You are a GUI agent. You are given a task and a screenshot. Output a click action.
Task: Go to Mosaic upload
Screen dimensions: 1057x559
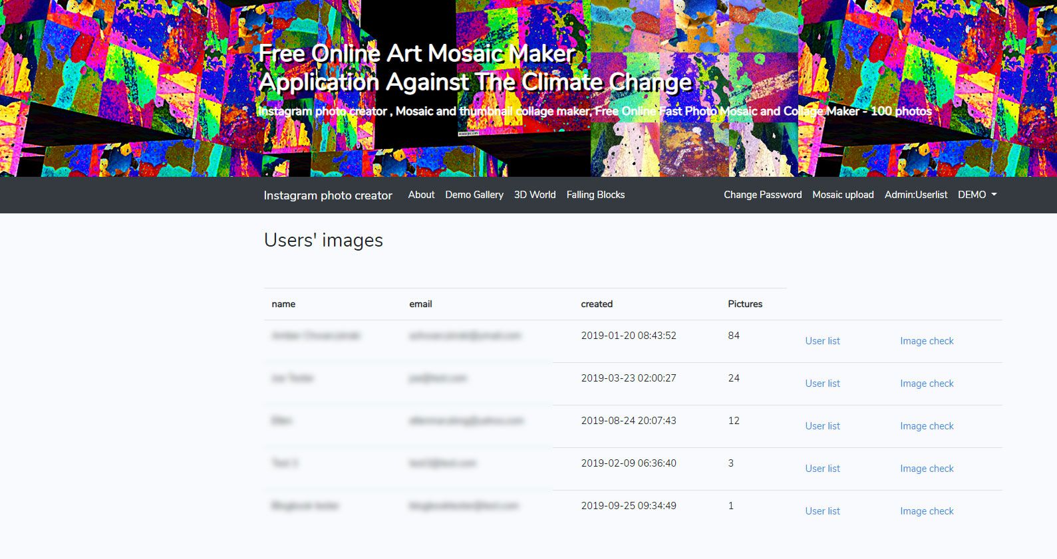[843, 195]
